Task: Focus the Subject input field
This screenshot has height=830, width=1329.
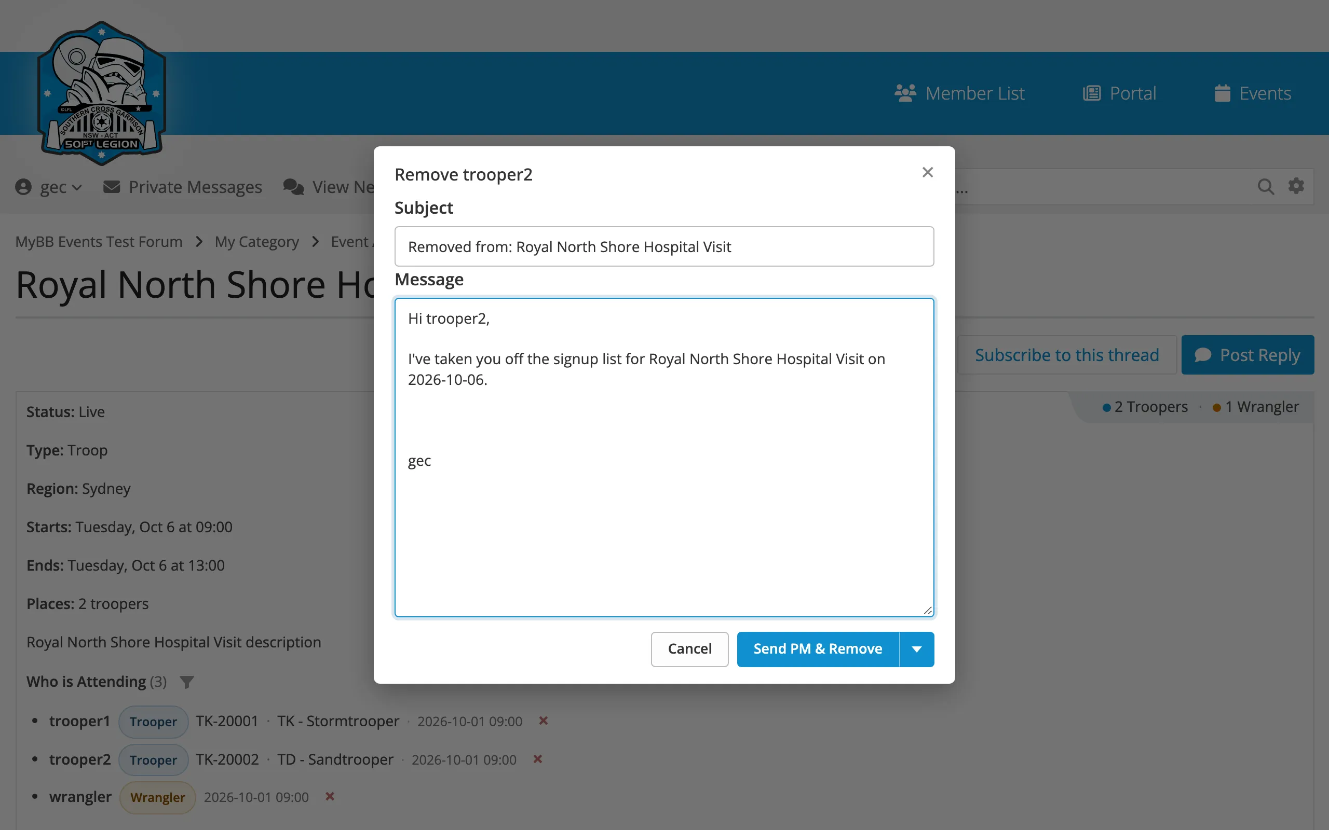Action: coord(664,246)
